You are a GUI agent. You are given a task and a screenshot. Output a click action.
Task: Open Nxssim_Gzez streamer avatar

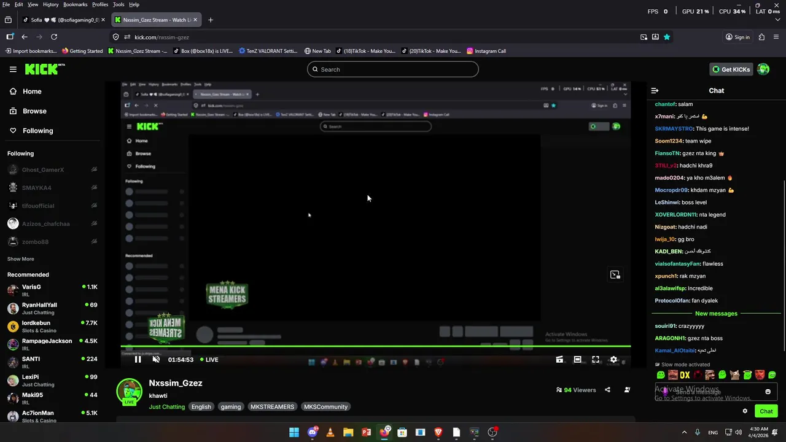[x=129, y=392]
